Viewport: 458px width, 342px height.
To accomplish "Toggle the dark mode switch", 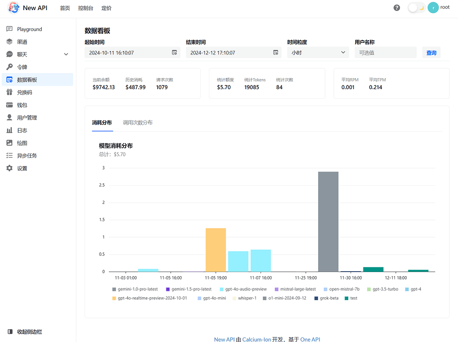I will [x=416, y=8].
